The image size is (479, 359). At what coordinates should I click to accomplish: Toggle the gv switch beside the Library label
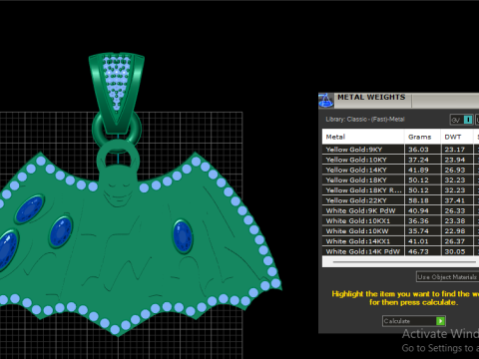461,120
